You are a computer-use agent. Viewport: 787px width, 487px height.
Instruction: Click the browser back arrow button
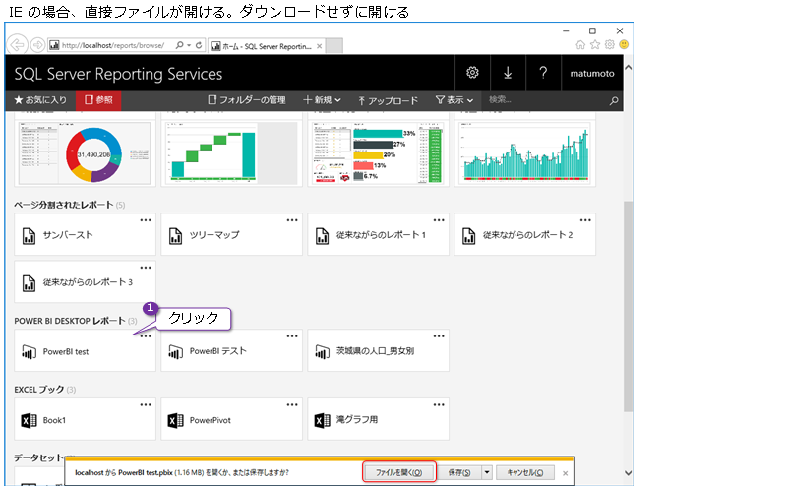point(17,44)
